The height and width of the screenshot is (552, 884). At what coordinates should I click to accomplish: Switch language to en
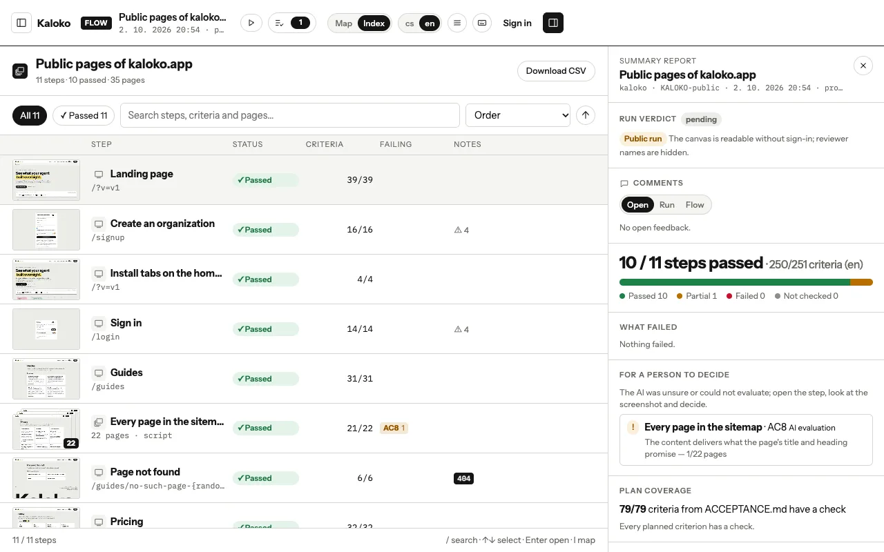[430, 23]
